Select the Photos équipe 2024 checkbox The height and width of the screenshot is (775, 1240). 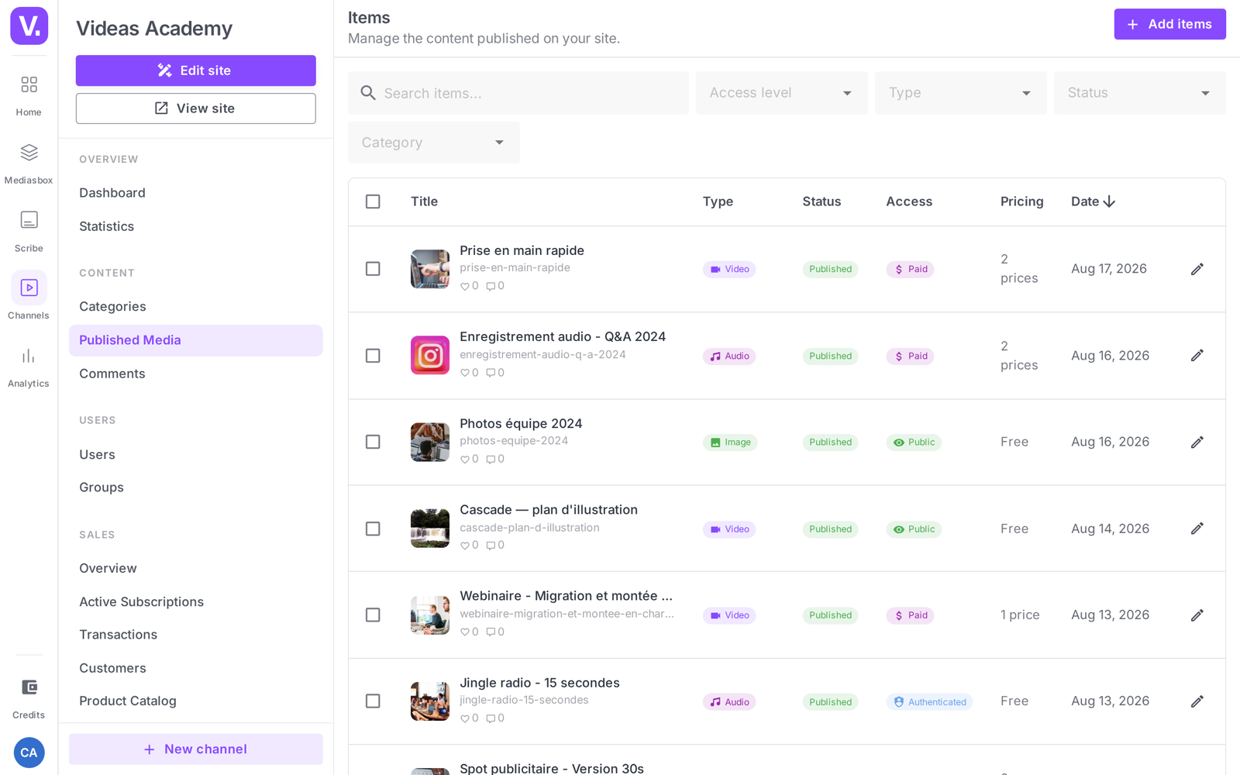click(373, 442)
